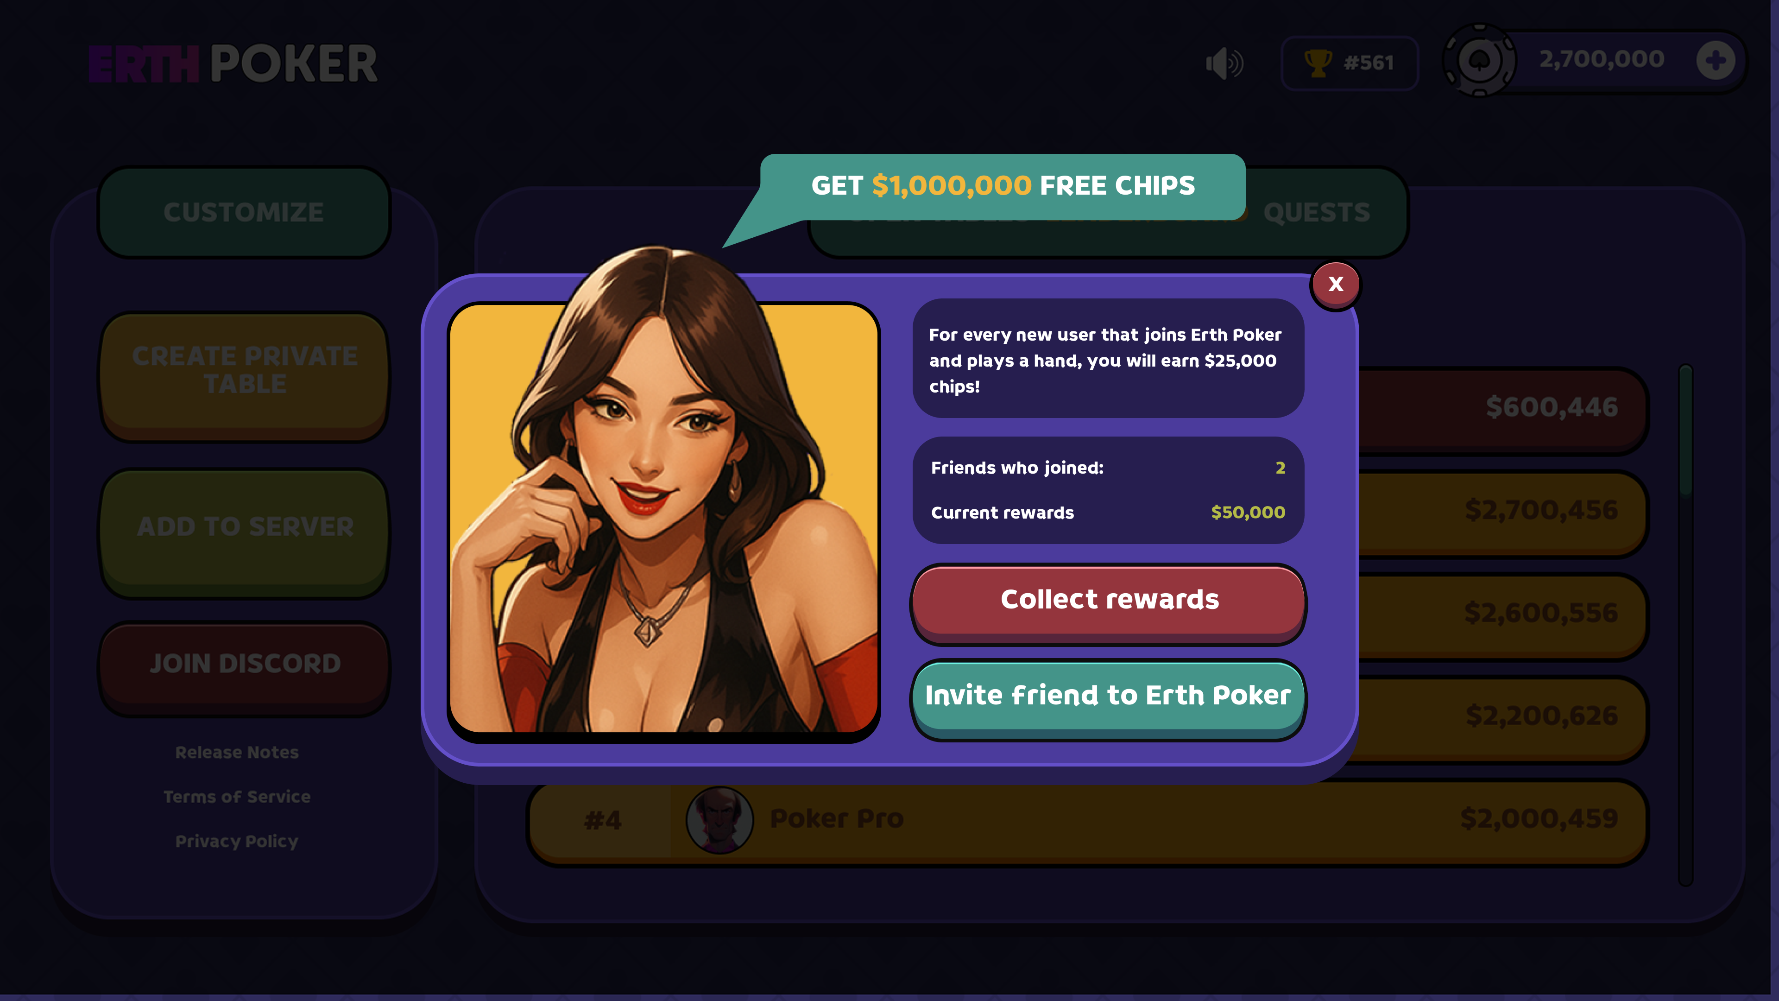Open leaderboard rank #561 trophy badge
The width and height of the screenshot is (1779, 1001).
pyautogui.click(x=1349, y=63)
